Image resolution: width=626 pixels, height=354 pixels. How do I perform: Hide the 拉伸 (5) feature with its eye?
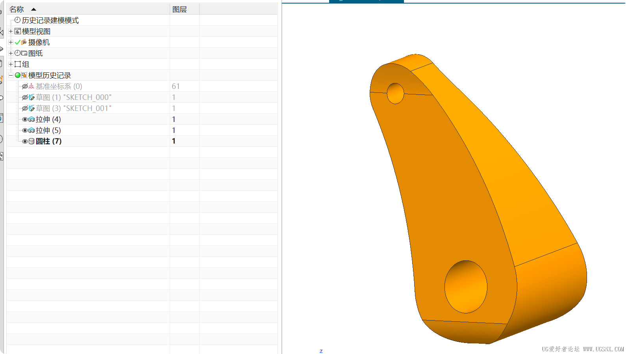tap(25, 130)
